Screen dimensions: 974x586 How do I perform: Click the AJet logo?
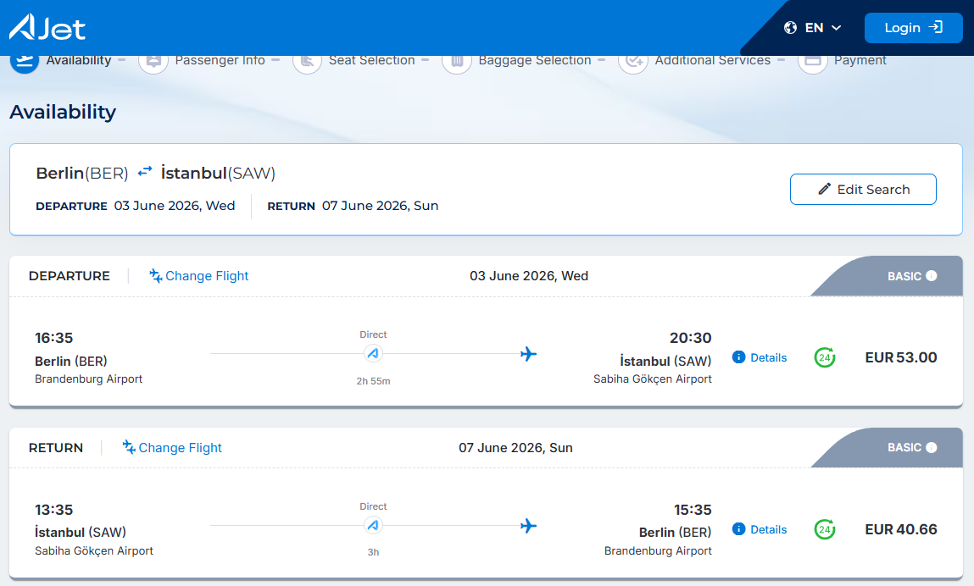pos(47,27)
